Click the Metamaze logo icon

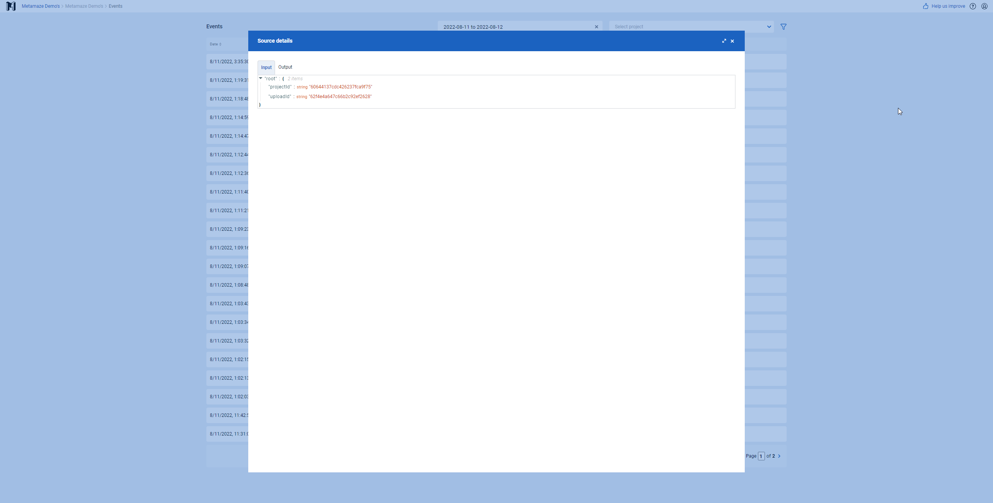click(x=11, y=6)
